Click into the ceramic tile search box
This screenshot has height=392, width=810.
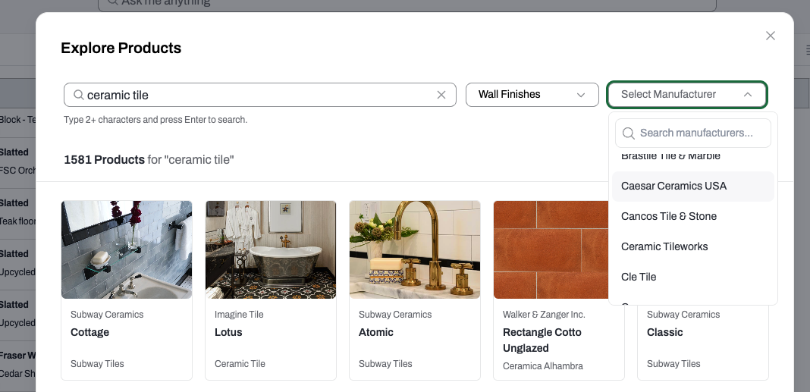(260, 95)
